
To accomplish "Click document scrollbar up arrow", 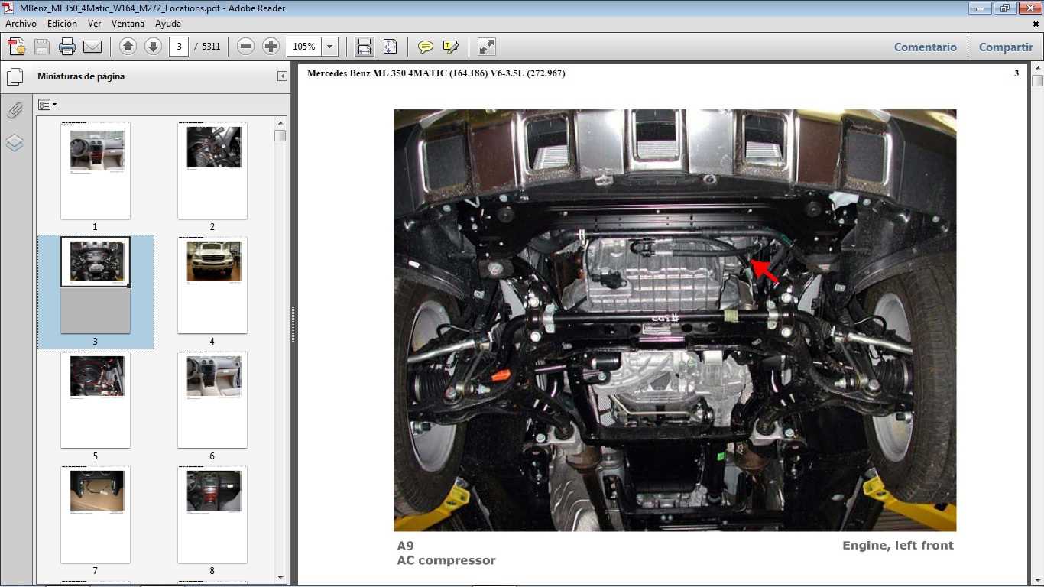I will (1037, 68).
